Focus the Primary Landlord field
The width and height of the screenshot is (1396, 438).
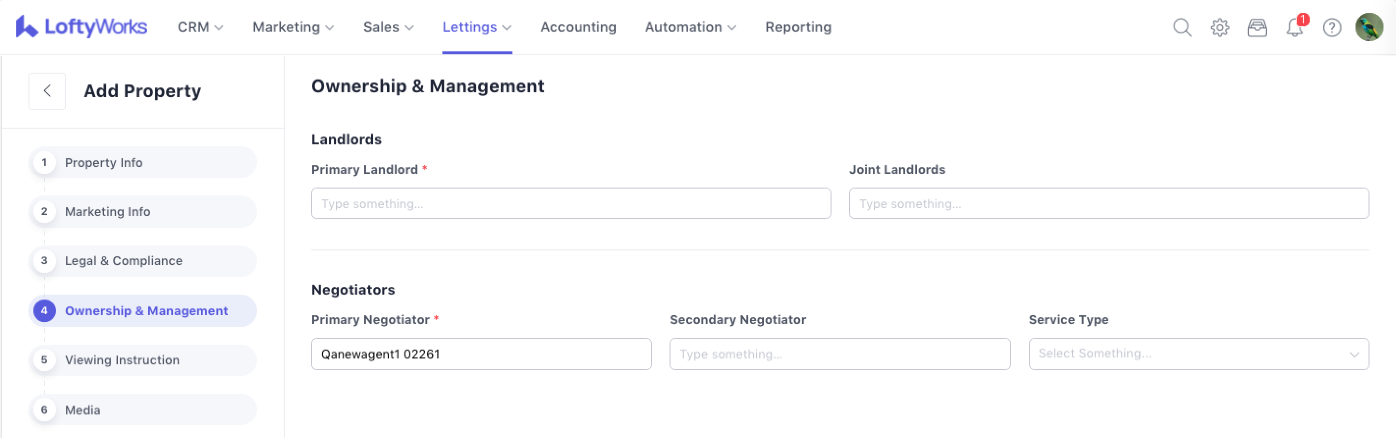[x=571, y=204]
